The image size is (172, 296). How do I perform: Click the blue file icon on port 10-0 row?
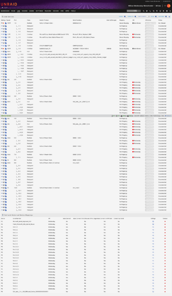point(6,188)
